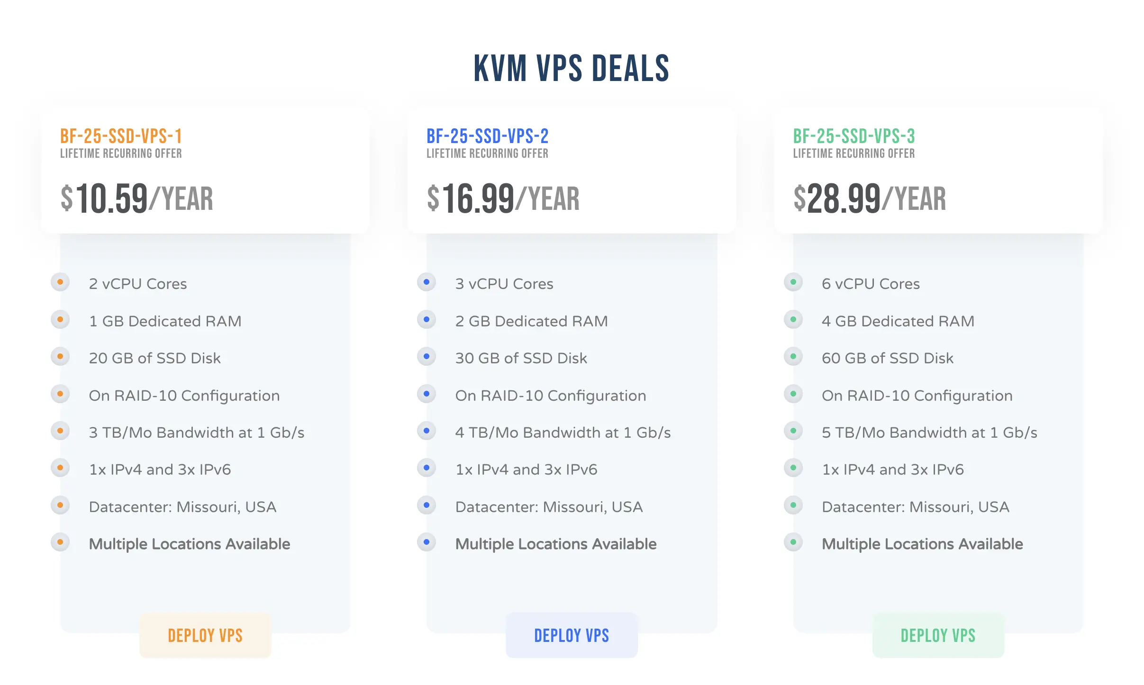Click the blue bullet beside 4 TB/Mo Bandwidth

427,431
